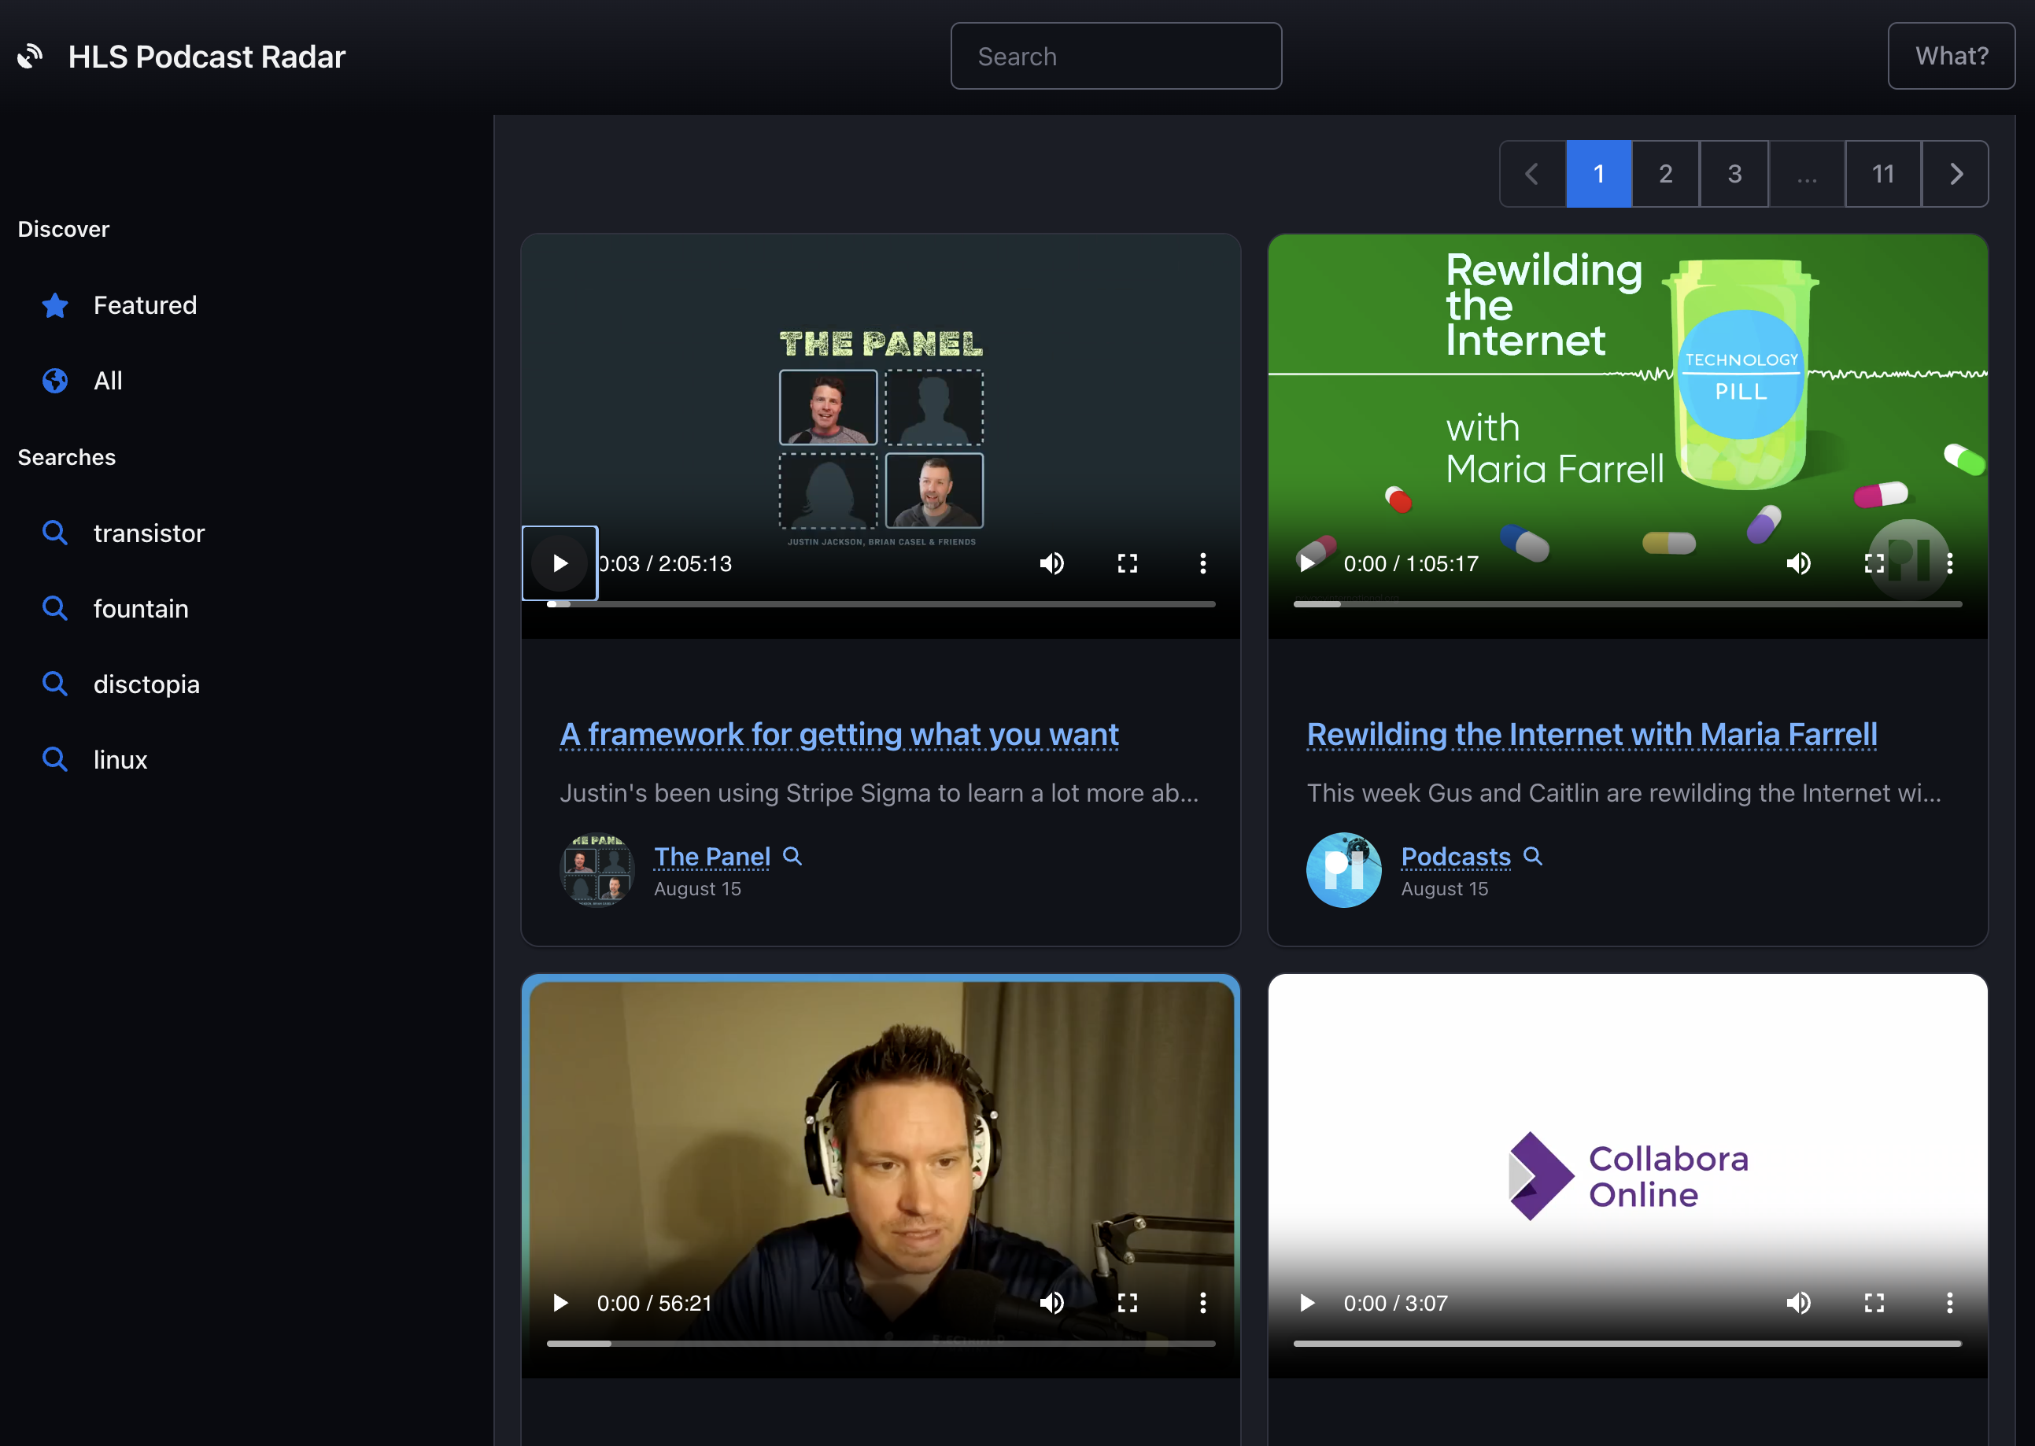Go to next page arrow
The image size is (2035, 1446).
(x=1955, y=174)
